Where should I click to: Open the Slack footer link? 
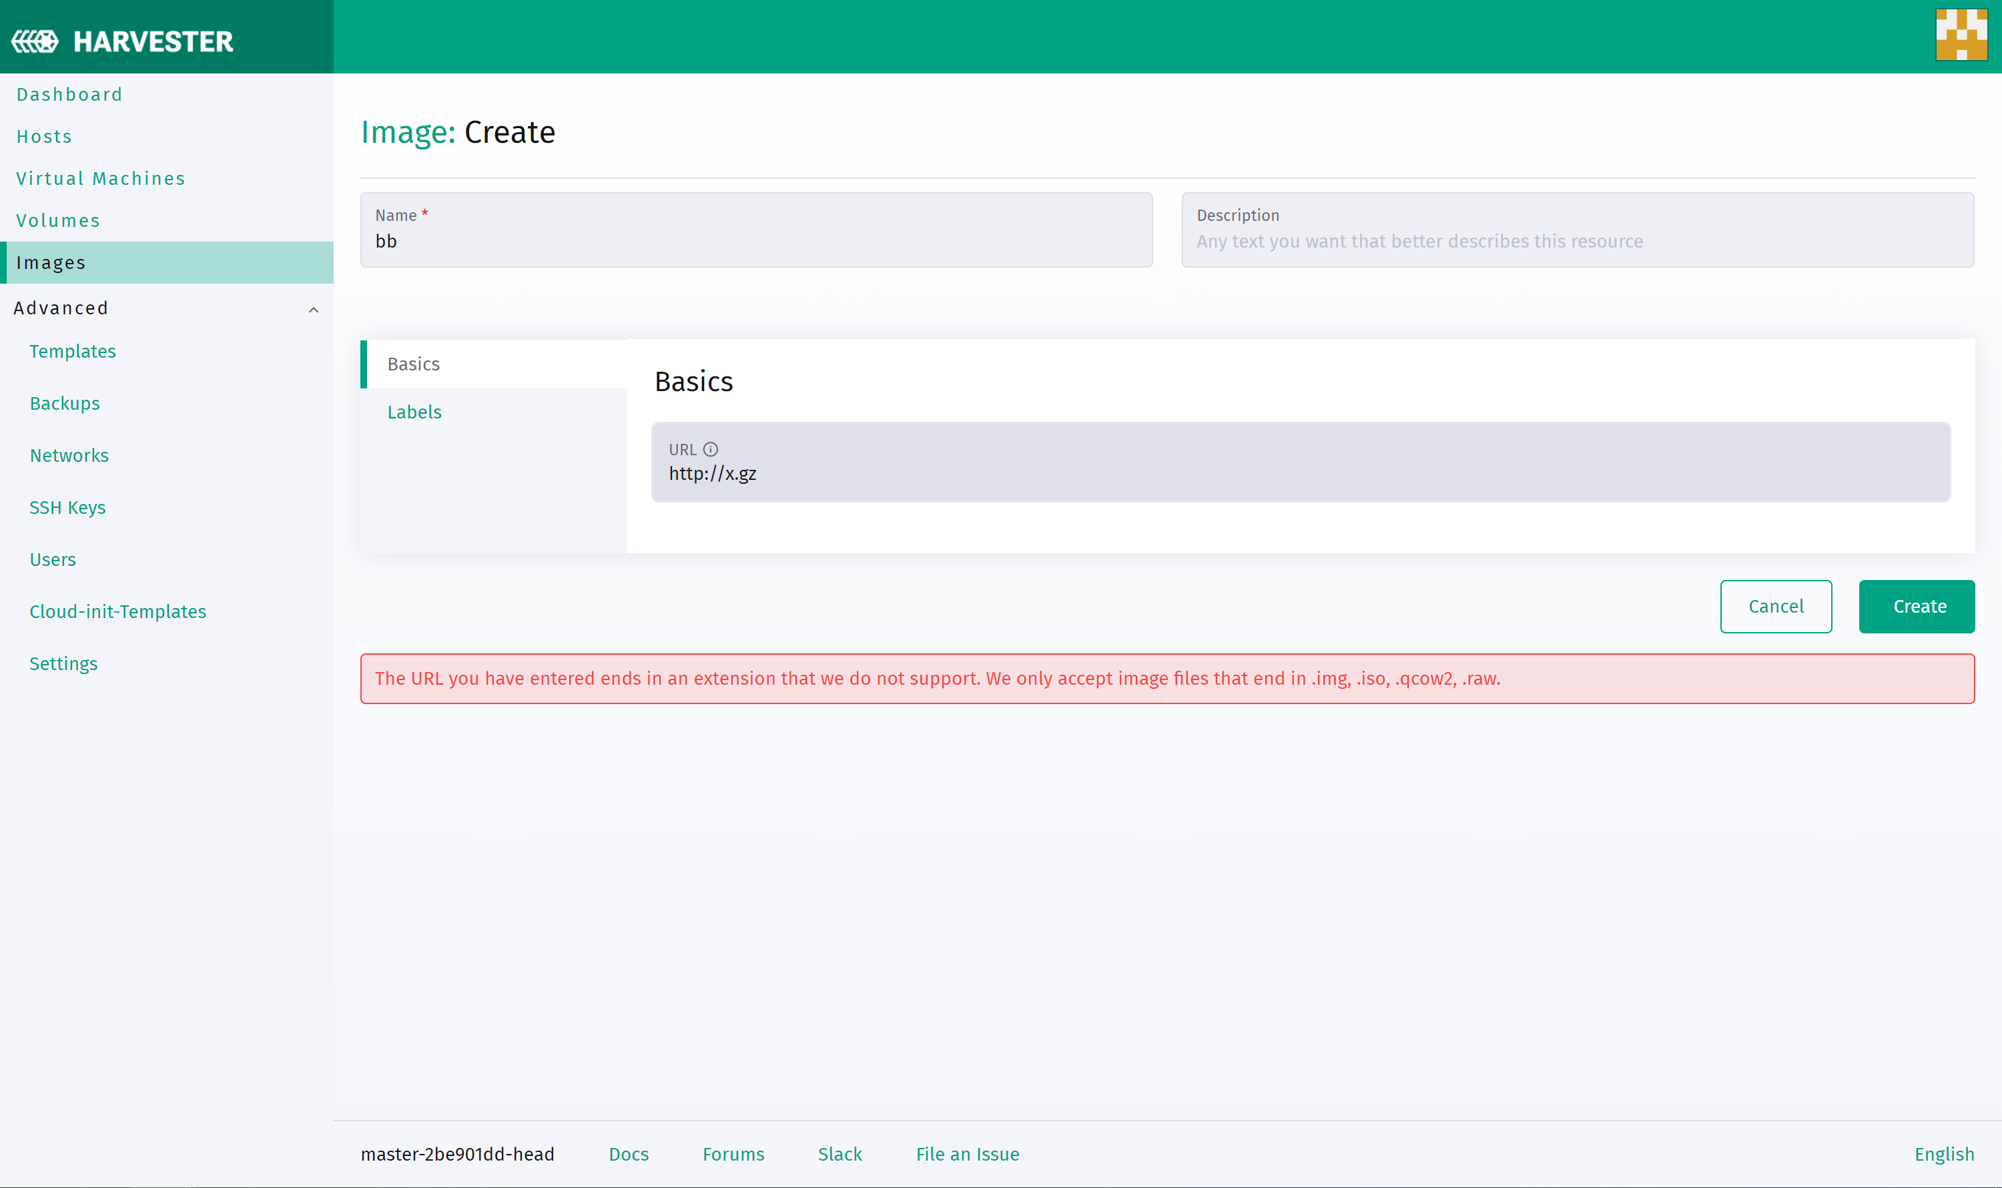(840, 1153)
